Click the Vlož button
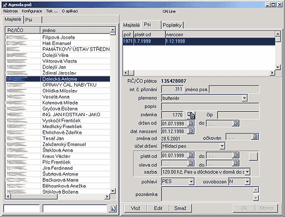 (x=136, y=208)
